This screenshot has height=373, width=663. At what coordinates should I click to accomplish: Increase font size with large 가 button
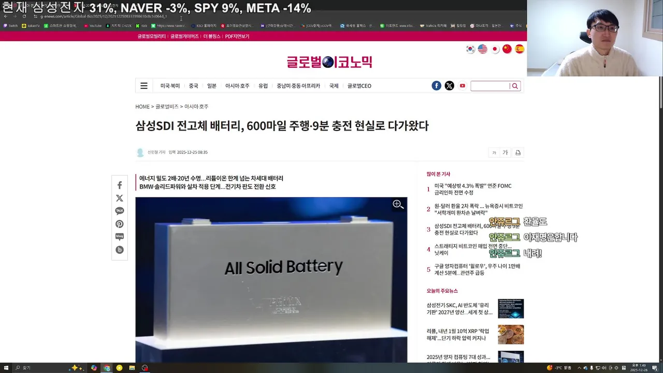[x=506, y=153]
